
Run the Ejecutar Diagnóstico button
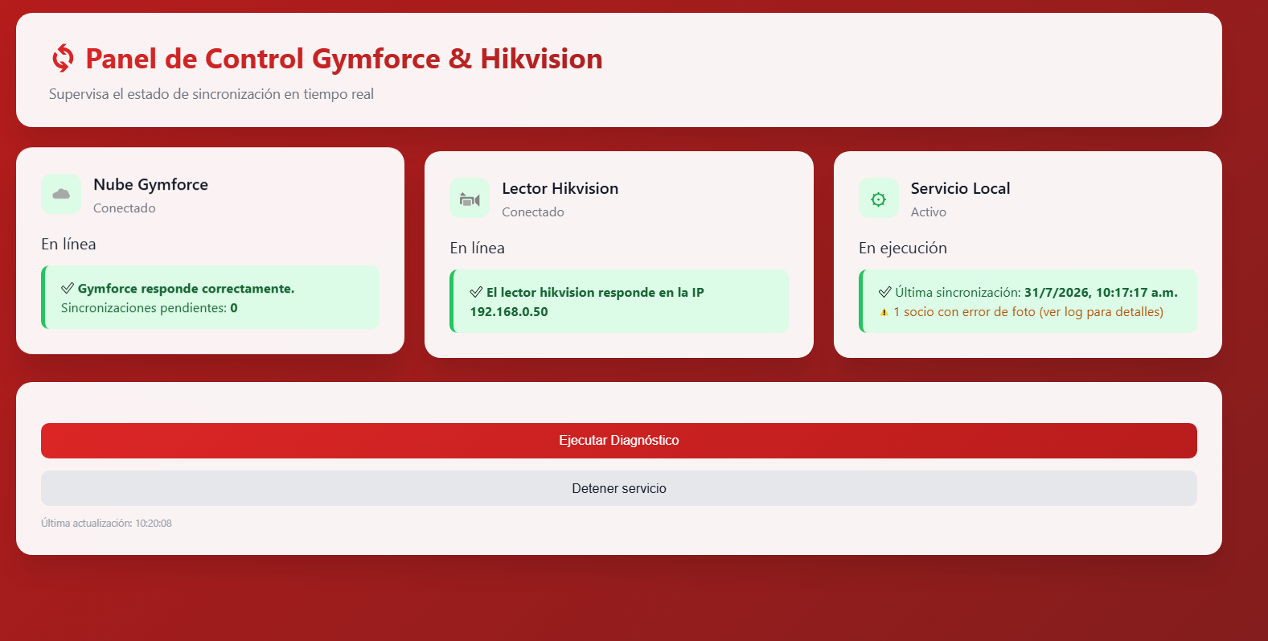coord(619,441)
